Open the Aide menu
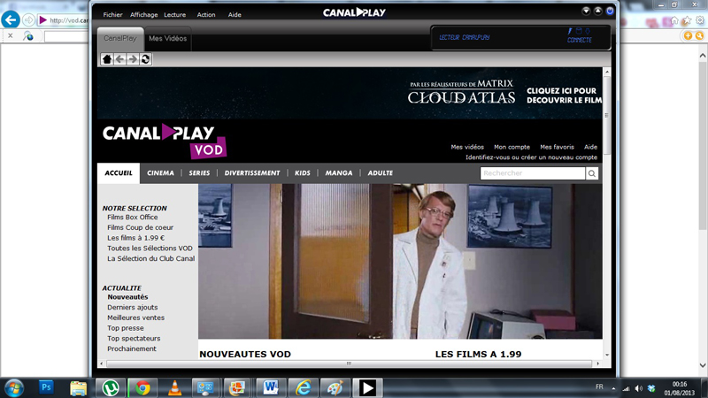This screenshot has height=398, width=708. [x=235, y=15]
